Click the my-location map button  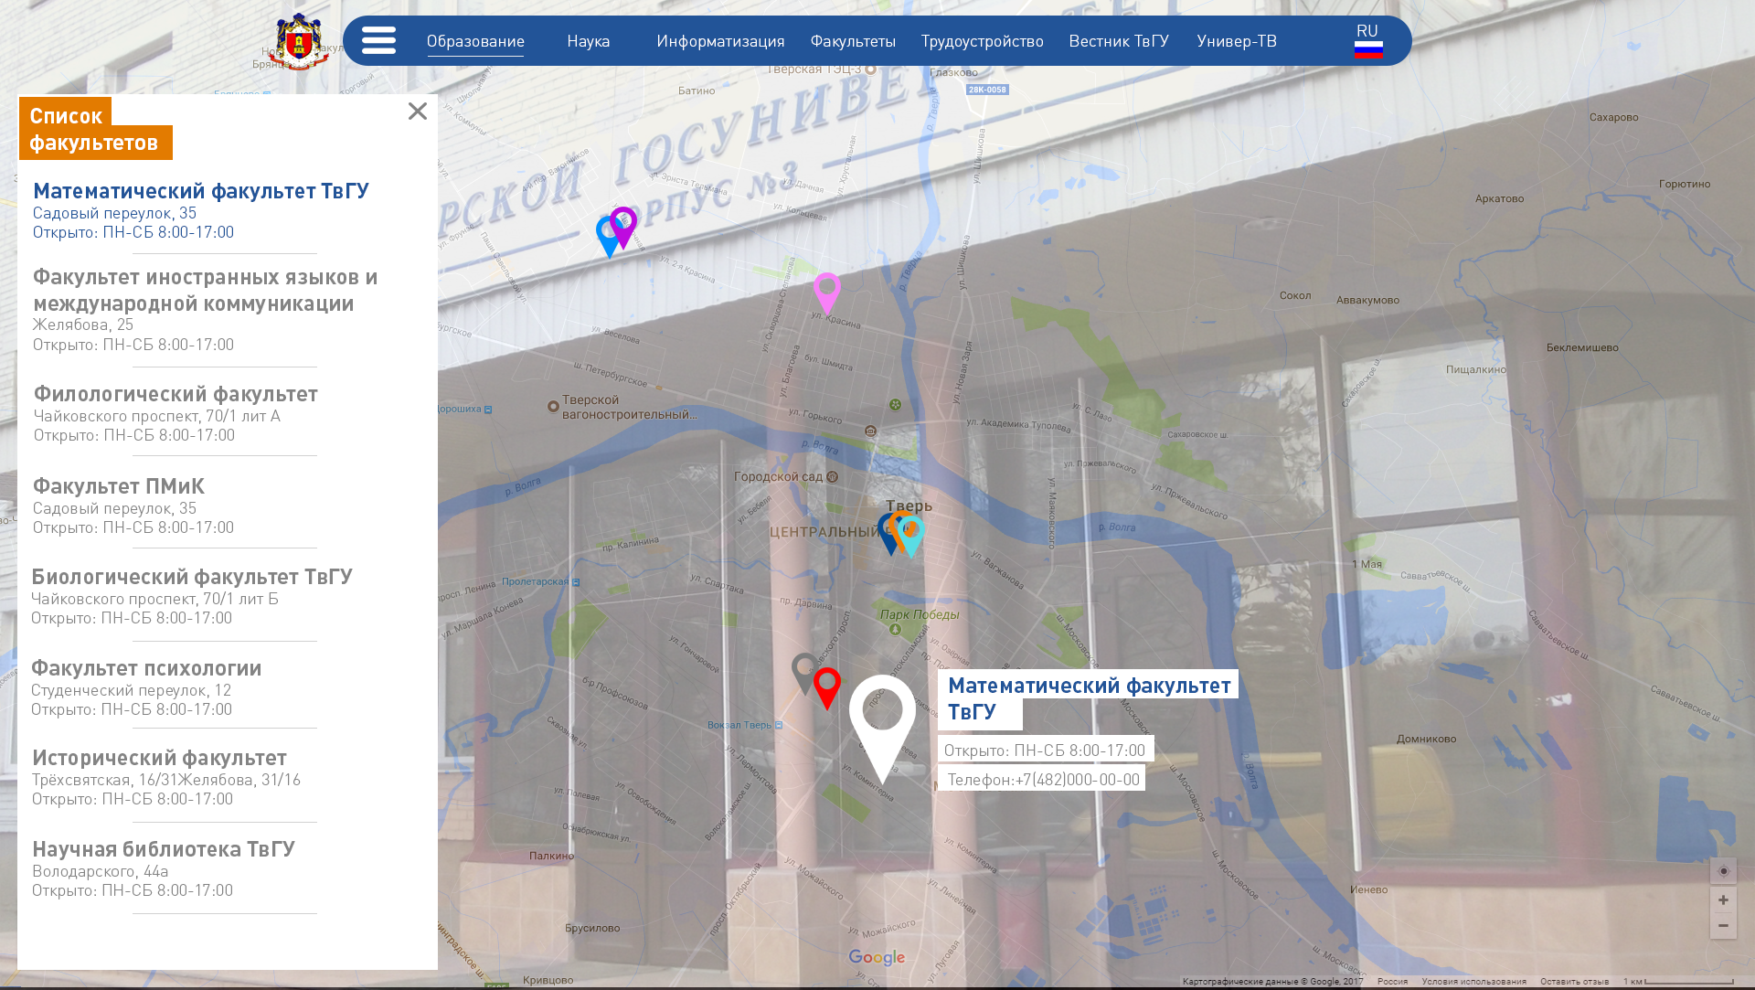pyautogui.click(x=1723, y=870)
